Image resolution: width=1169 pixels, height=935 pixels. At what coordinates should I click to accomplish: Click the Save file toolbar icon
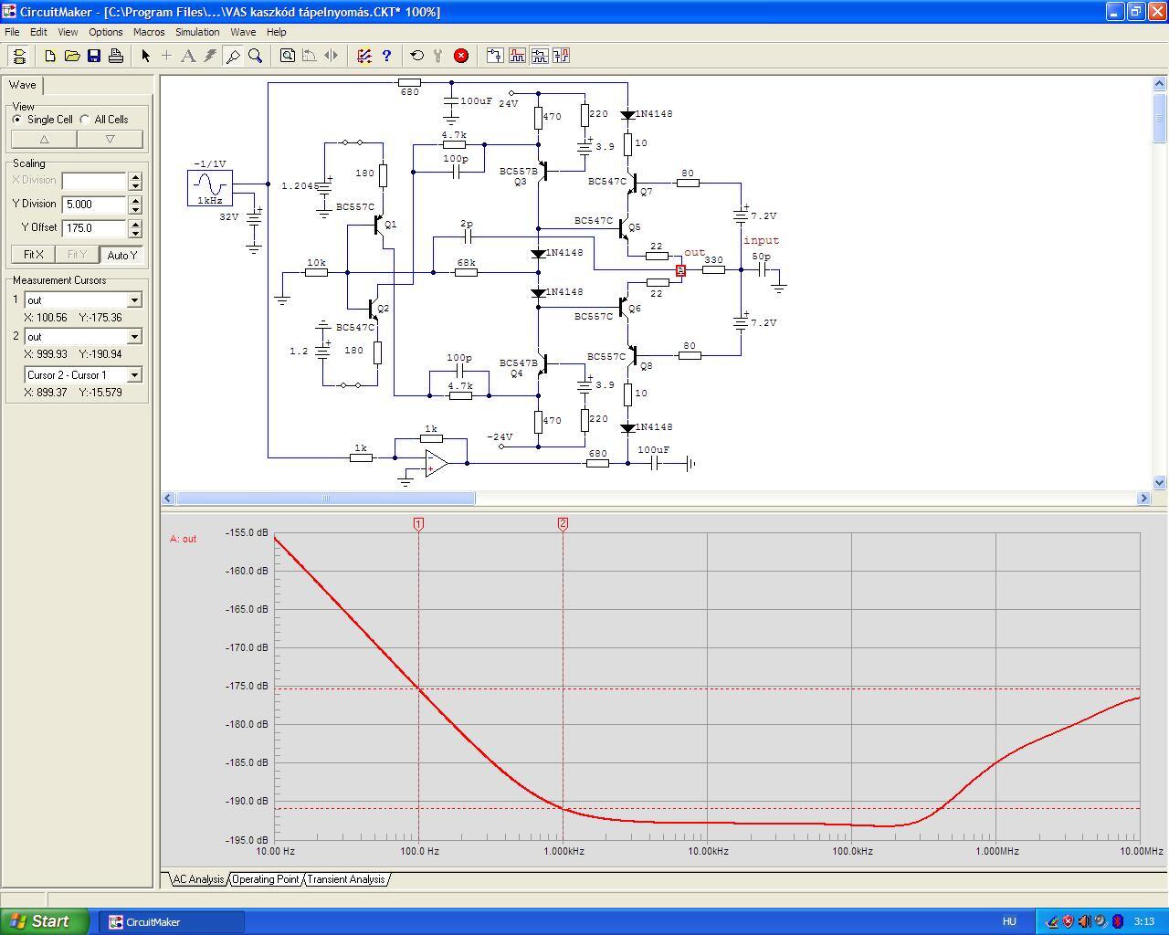[94, 56]
